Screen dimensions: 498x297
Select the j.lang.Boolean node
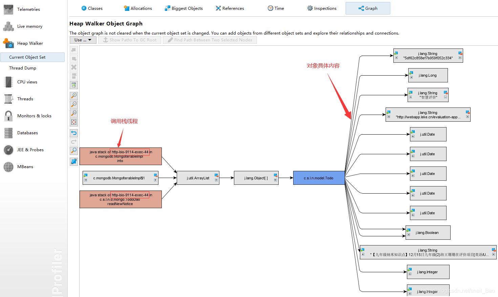428,233
